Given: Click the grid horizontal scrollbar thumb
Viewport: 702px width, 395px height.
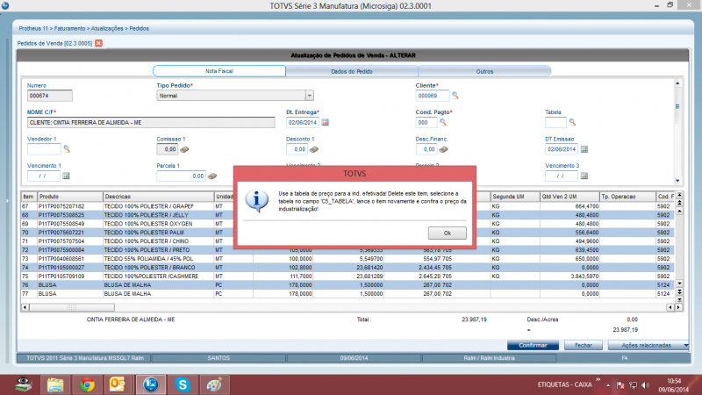Looking at the screenshot, I should tap(72, 307).
